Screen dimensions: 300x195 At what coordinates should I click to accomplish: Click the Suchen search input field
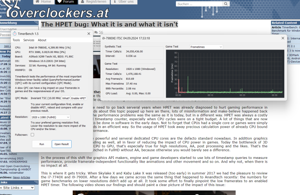(x=199, y=4)
